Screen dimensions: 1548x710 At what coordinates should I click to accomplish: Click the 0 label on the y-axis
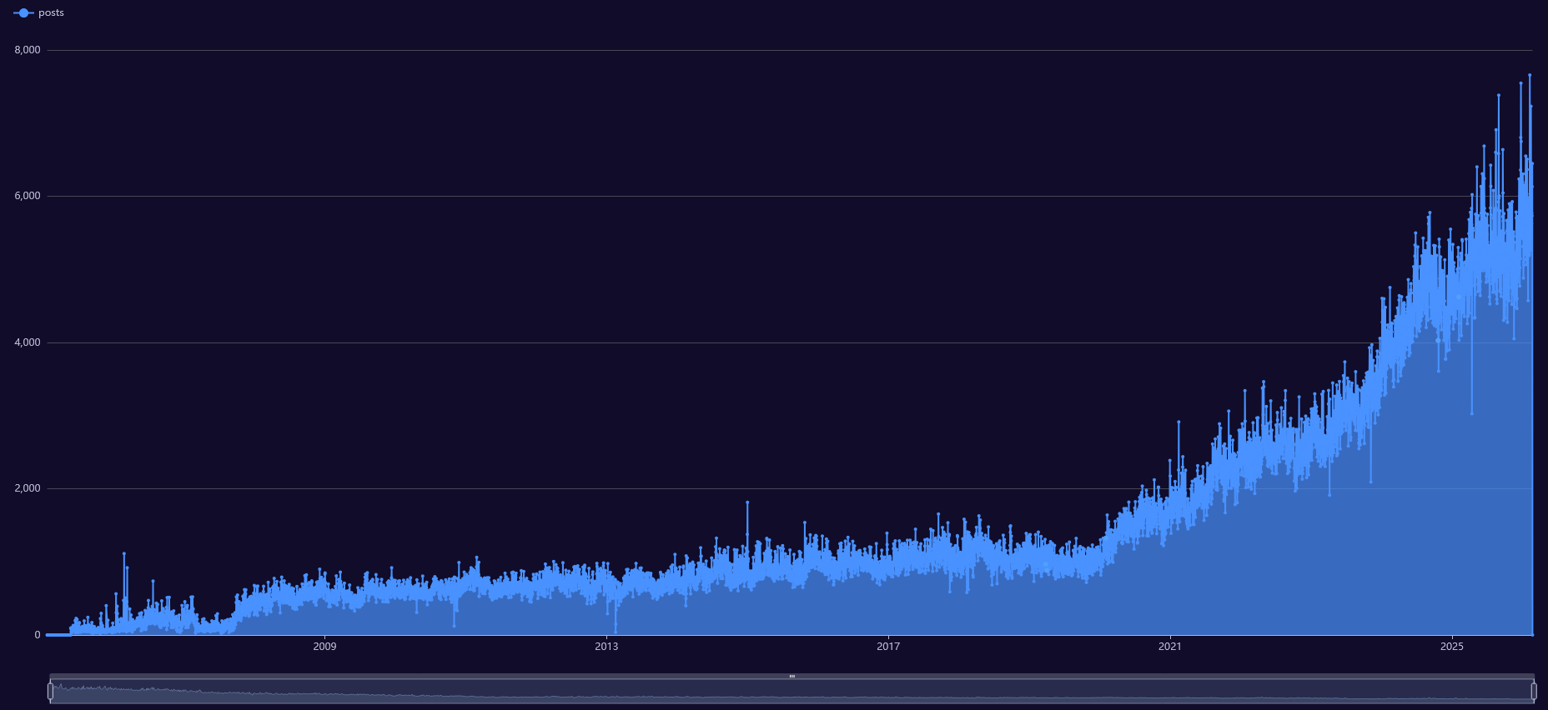point(38,635)
